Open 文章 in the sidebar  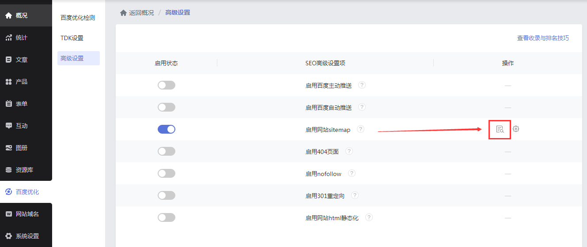[26, 60]
